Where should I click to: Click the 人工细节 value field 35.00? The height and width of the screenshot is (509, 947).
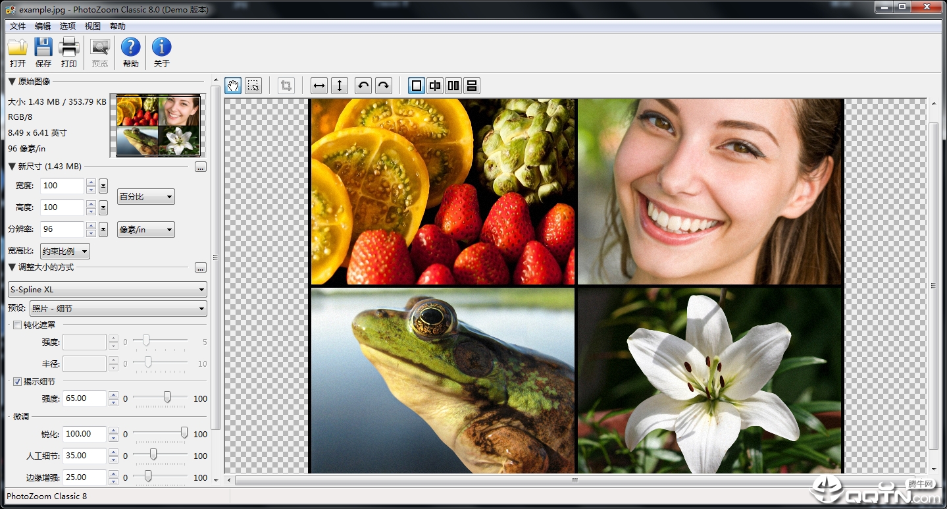click(x=85, y=456)
